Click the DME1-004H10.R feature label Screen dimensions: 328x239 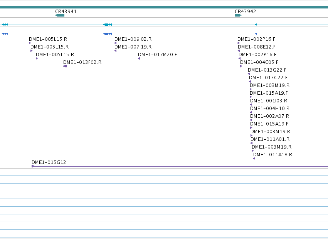click(x=270, y=109)
